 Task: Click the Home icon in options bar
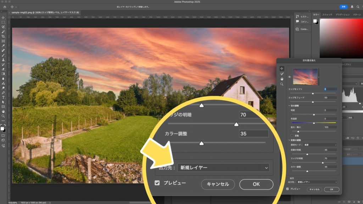pos(5,7)
